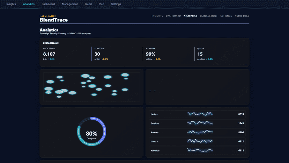The height and width of the screenshot is (163, 289).
Task: Click ANALYTICS link in BlendTrace header
Action: (190, 16)
